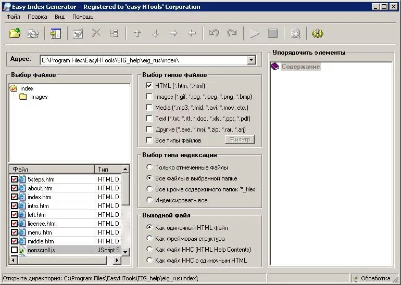Enable the Другие file types checkbox
Screen dimensions: 401x285
(149, 129)
